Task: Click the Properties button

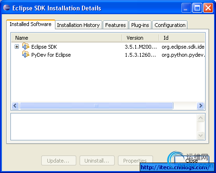Action: click(x=135, y=161)
